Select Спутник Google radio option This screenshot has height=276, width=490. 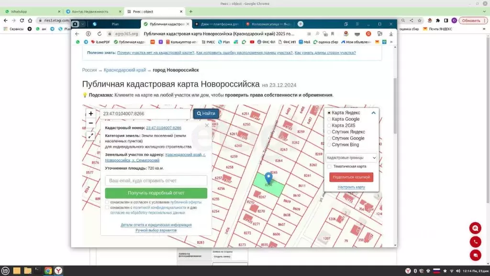[x=329, y=138]
